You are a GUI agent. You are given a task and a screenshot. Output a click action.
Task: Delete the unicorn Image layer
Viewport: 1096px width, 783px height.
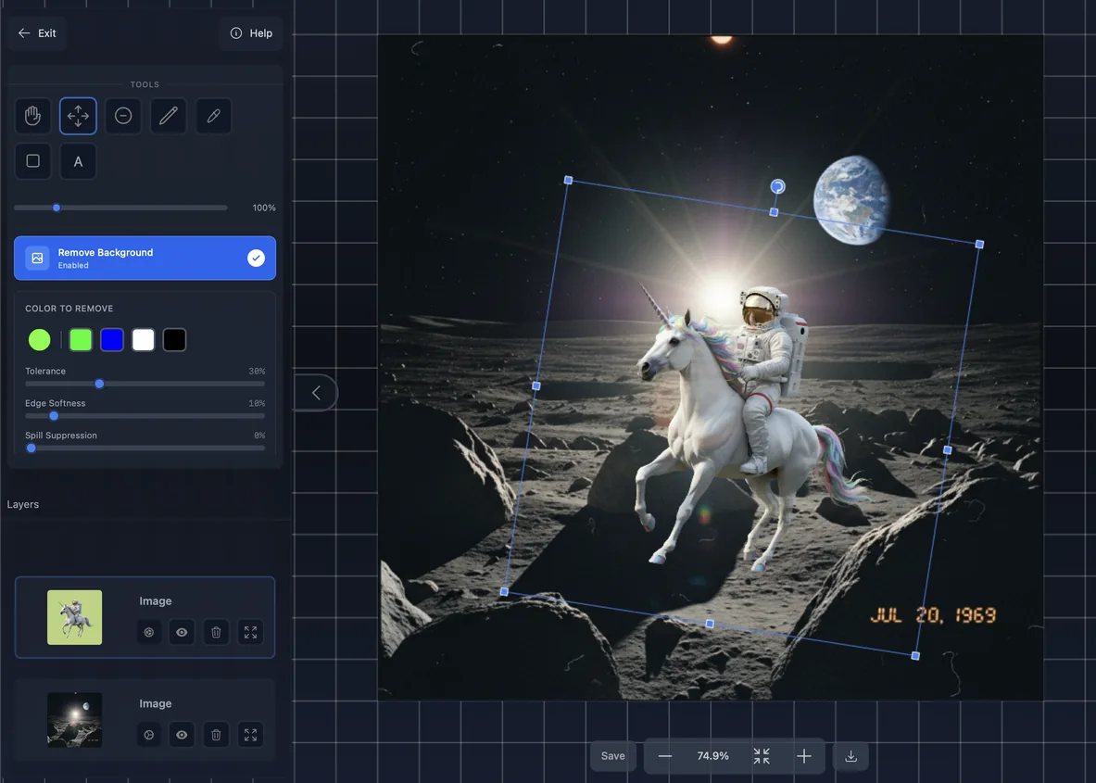[x=215, y=632]
